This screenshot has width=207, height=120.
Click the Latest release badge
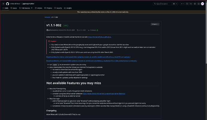(66, 25)
